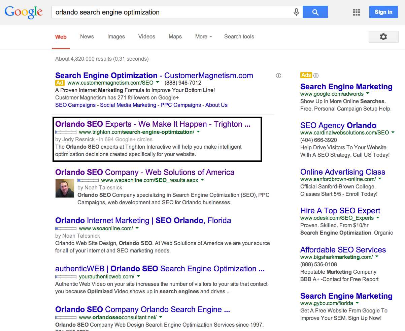
Task: Expand arrow next to wsoaonline.com/SEO_results.aspx URL
Action: [202, 180]
